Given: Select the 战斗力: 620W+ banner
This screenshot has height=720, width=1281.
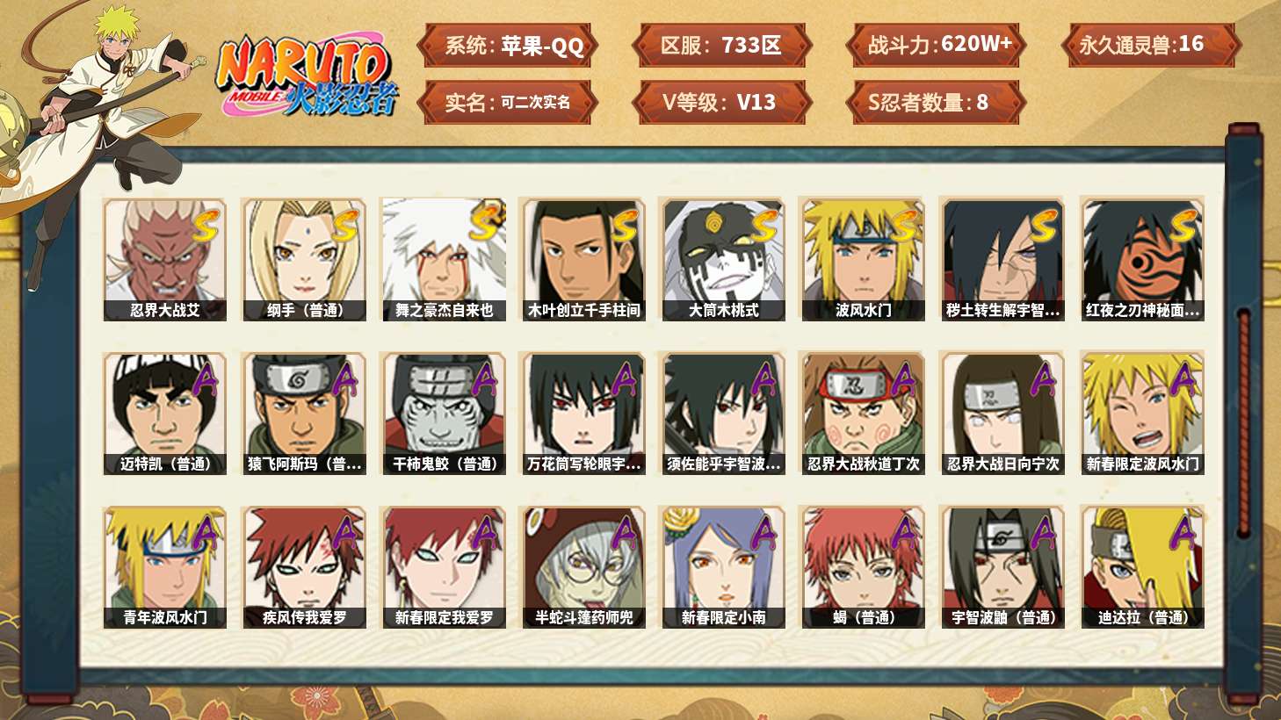Looking at the screenshot, I should [x=936, y=46].
